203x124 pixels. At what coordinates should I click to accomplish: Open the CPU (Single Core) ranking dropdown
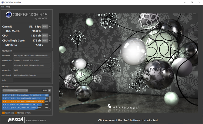coord(15,90)
